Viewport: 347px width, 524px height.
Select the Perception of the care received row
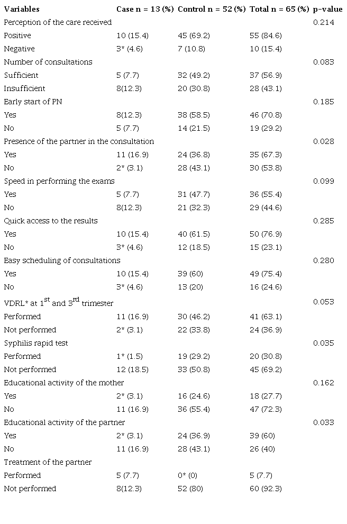coord(58,22)
